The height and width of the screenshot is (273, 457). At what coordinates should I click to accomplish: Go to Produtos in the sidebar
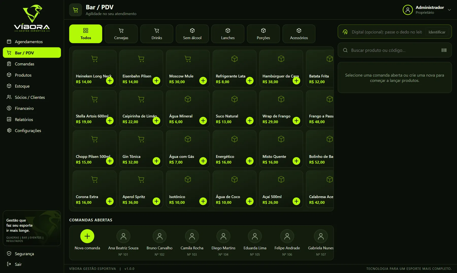pos(32,75)
